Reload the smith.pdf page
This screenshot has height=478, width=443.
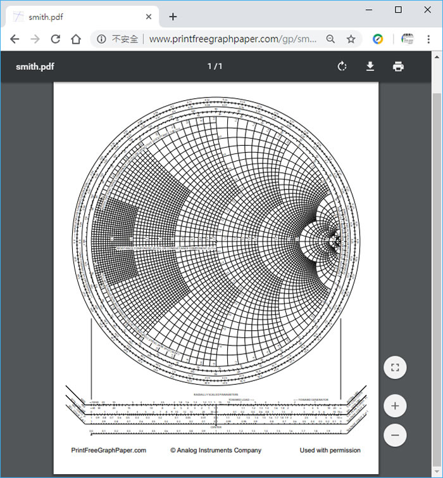pyautogui.click(x=56, y=39)
